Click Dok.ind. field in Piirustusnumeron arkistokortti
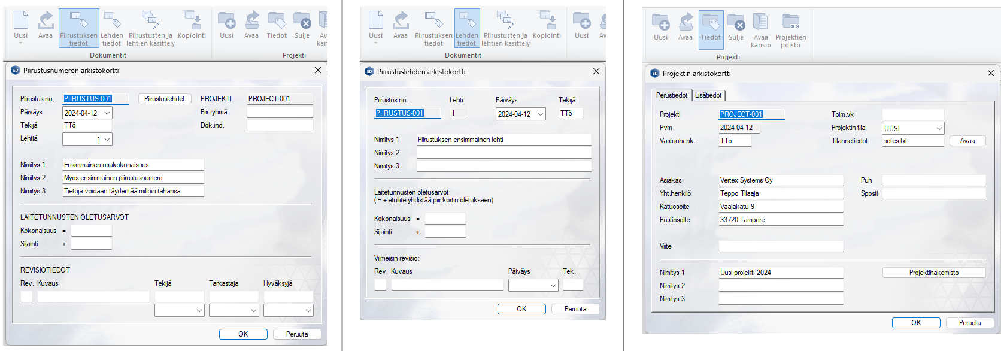Image resolution: width=1007 pixels, height=351 pixels. (x=280, y=125)
